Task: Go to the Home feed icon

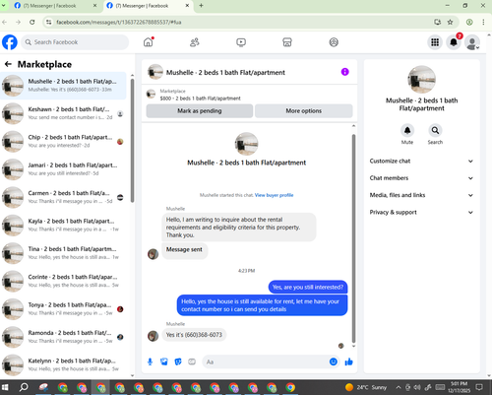Action: (x=149, y=42)
